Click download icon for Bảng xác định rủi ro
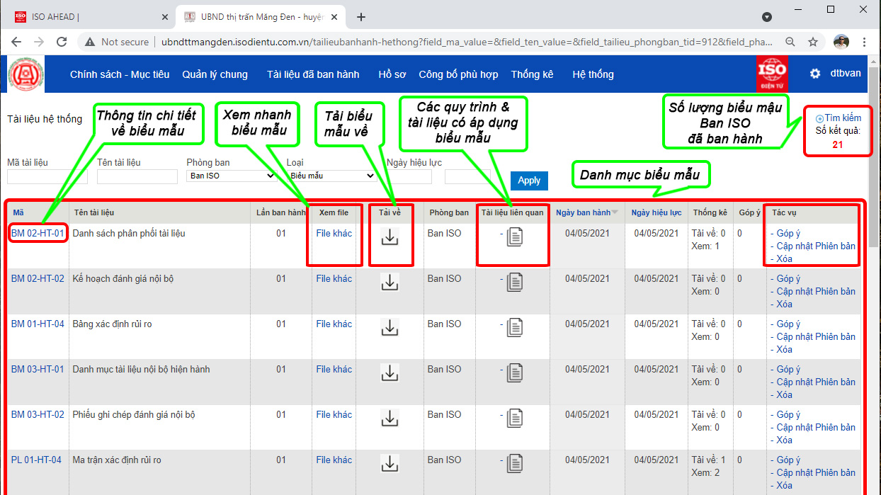 point(390,327)
